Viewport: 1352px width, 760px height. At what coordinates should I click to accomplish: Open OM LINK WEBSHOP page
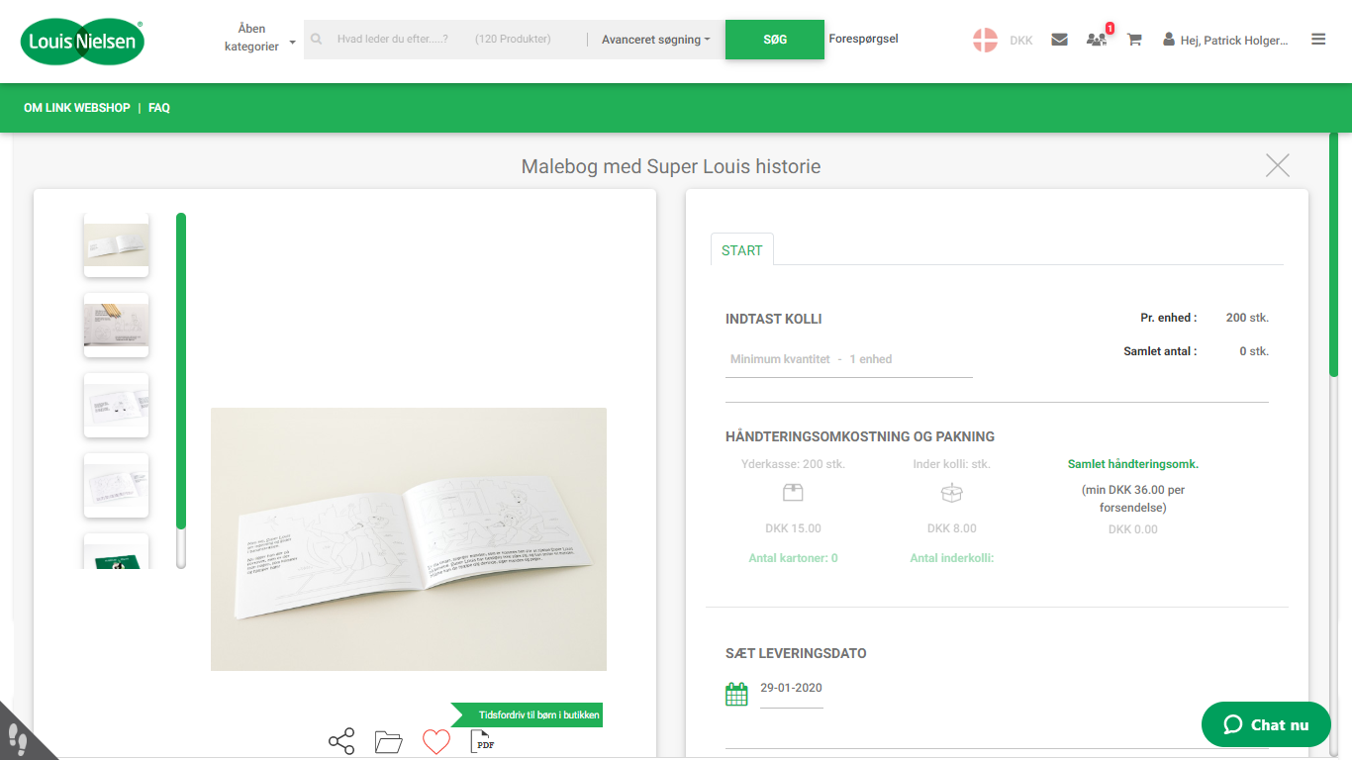point(77,108)
